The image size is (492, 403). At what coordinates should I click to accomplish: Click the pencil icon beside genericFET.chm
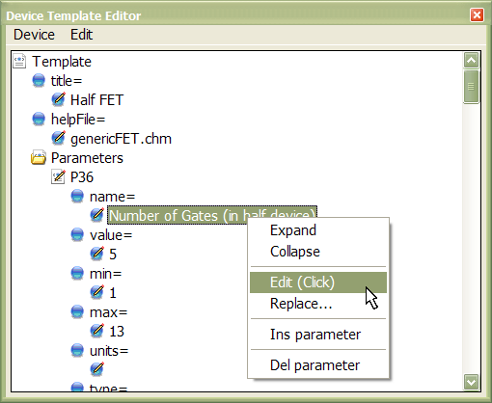58,138
